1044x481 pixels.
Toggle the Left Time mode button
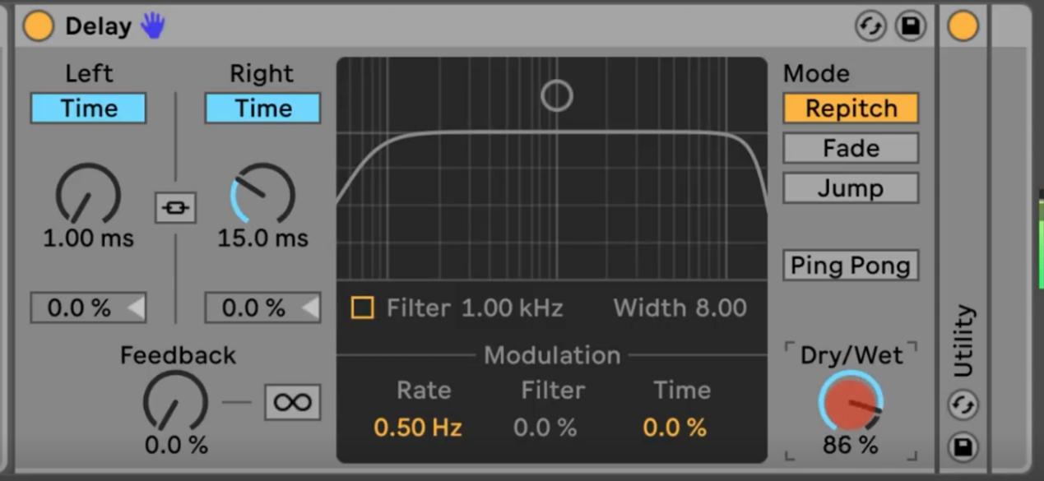coord(88,109)
